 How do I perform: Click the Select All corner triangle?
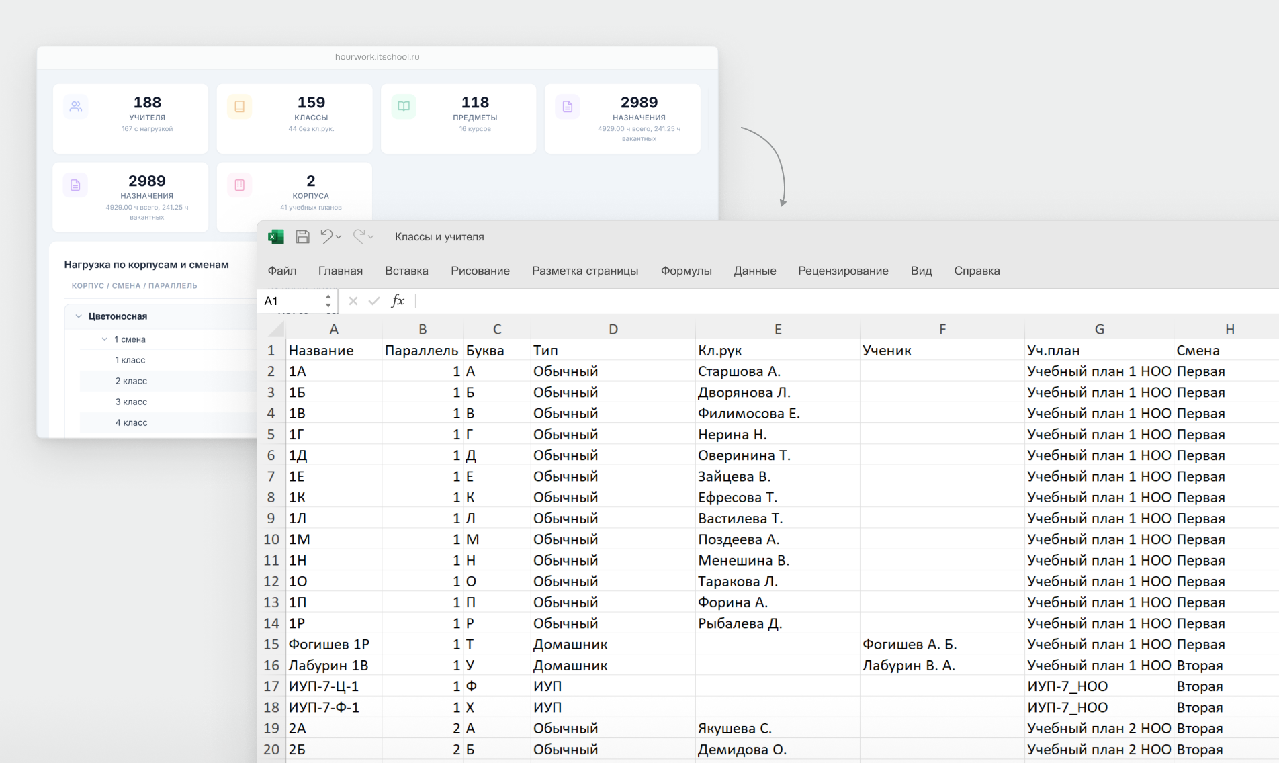pos(276,329)
